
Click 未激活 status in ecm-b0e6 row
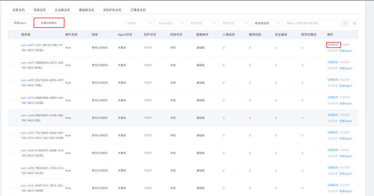[122, 153]
